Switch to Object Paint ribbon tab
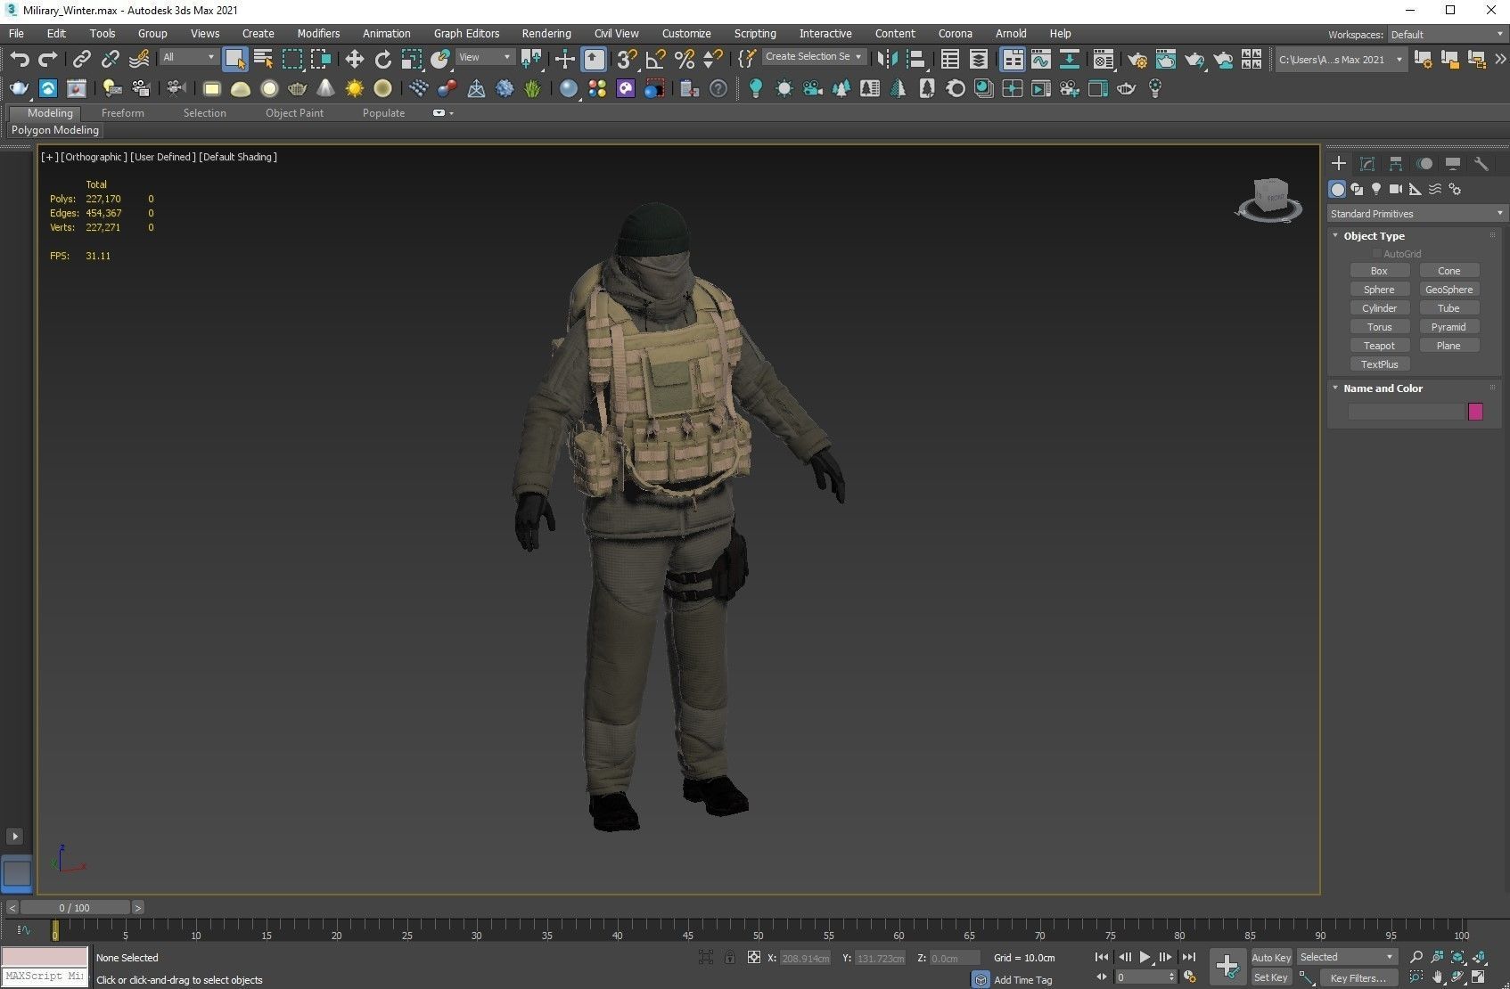Screen dimensions: 1510x989 pos(294,113)
